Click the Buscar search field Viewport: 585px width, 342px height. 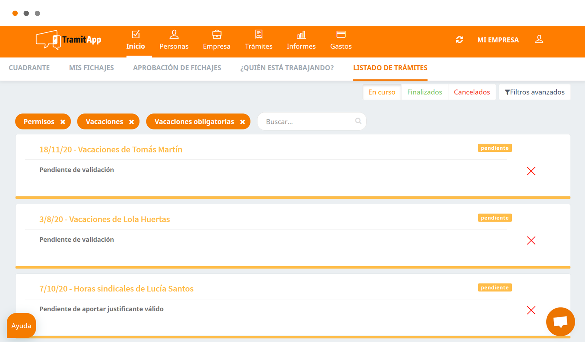click(312, 121)
